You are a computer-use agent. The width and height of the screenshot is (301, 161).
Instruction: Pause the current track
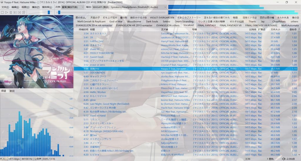point(11,12)
